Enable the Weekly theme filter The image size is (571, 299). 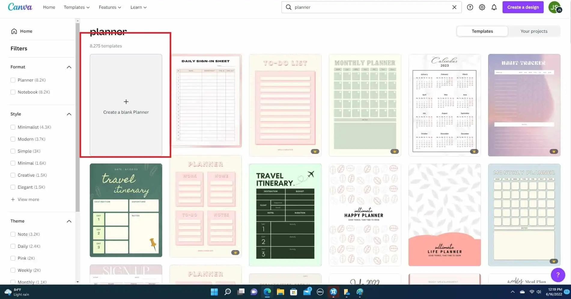coord(13,270)
